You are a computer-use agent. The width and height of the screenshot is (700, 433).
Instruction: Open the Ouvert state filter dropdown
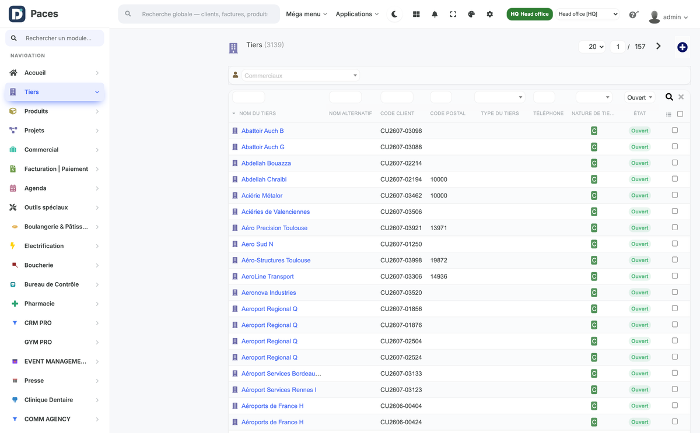[x=640, y=97]
